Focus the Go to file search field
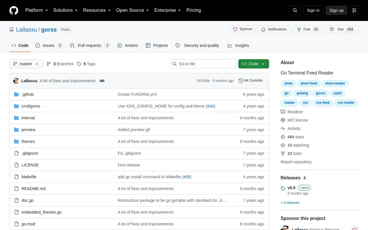Screen dimensions: 368x230 click(x=203, y=64)
